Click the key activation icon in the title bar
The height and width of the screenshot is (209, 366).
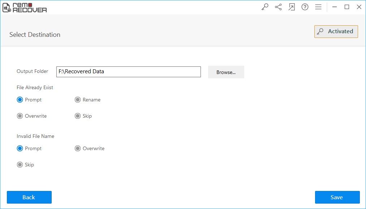click(265, 7)
